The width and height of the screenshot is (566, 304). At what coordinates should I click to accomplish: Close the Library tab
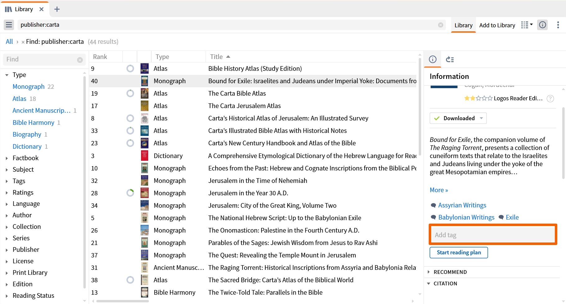coord(41,9)
